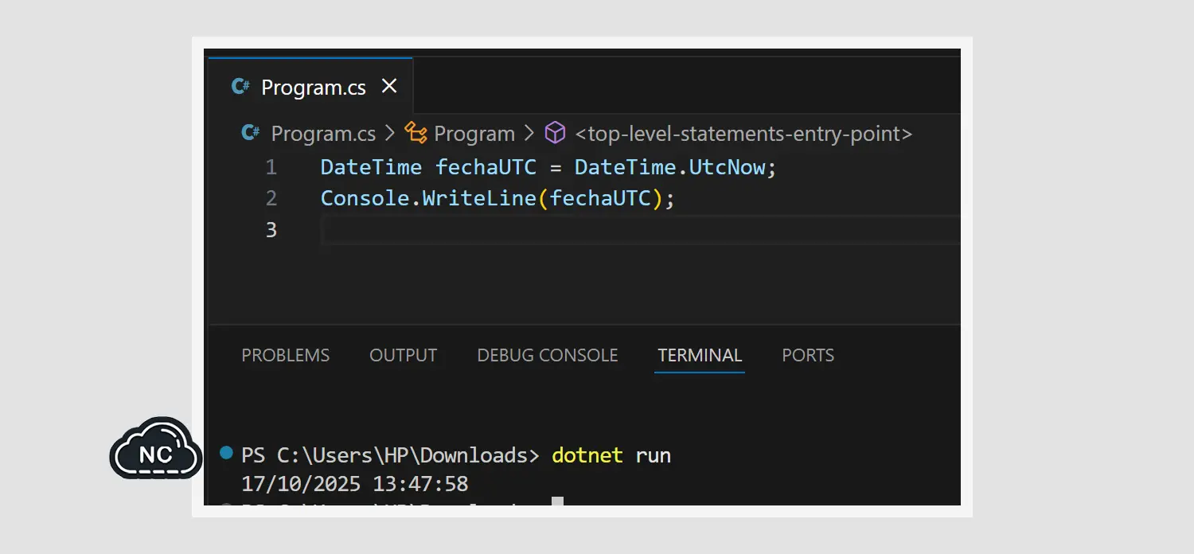
Task: Click line number 1 in the editor gutter
Action: coord(271,167)
